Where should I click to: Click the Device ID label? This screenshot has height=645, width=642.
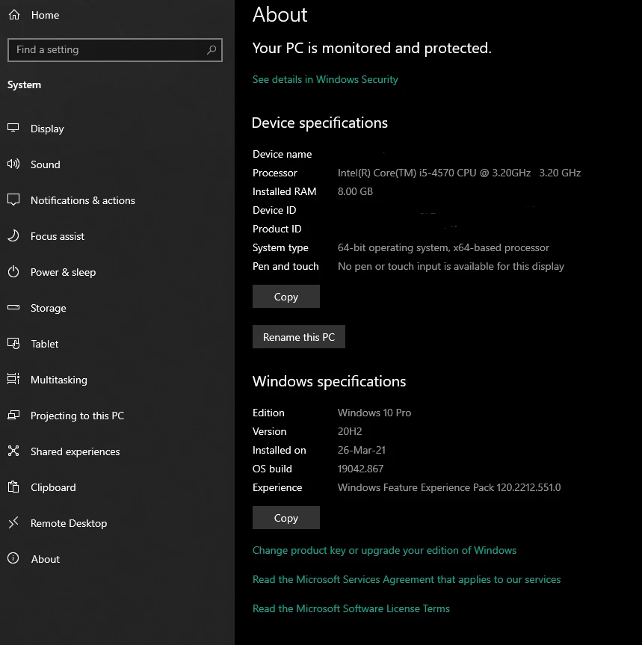click(274, 210)
